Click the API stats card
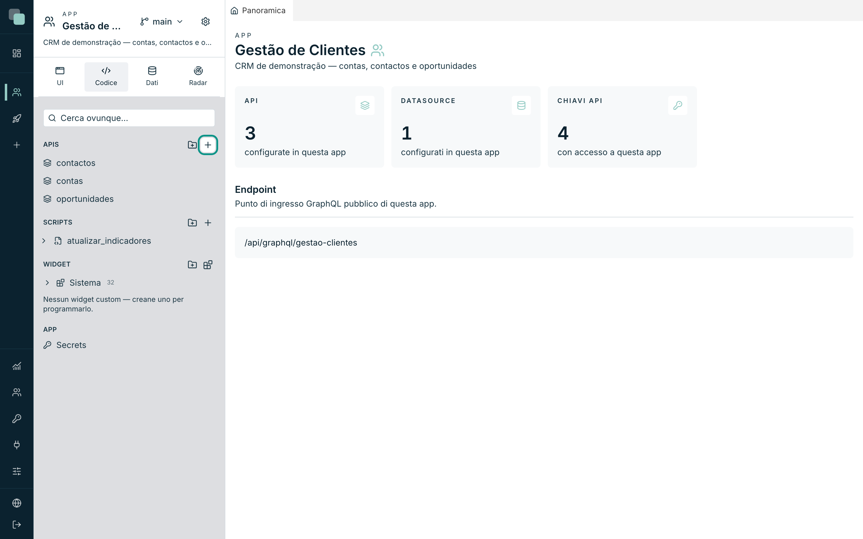The height and width of the screenshot is (539, 863). click(x=309, y=127)
